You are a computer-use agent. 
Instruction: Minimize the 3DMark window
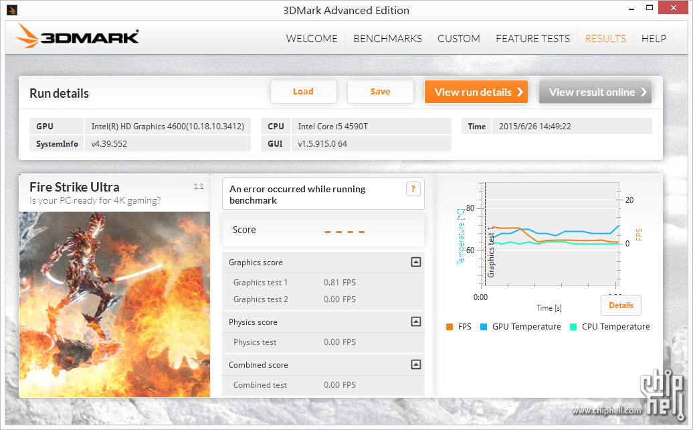[x=631, y=8]
